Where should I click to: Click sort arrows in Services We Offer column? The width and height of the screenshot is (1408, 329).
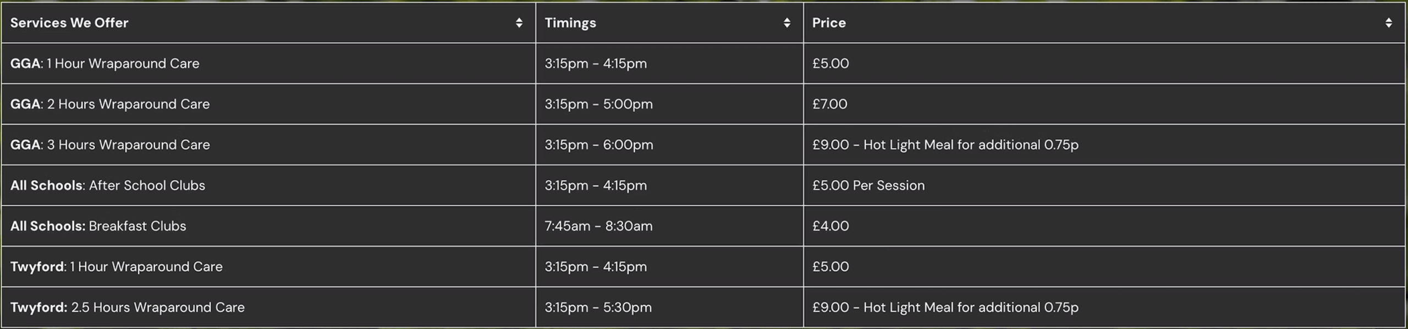click(519, 23)
